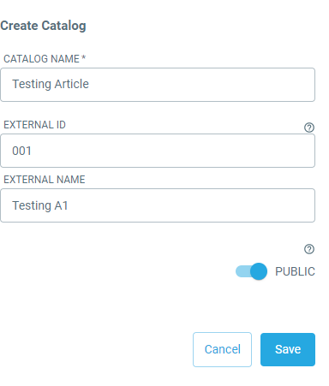Viewport: 329px width, 386px height.
Task: Click the 'Testing Article' text value
Action: [51, 84]
